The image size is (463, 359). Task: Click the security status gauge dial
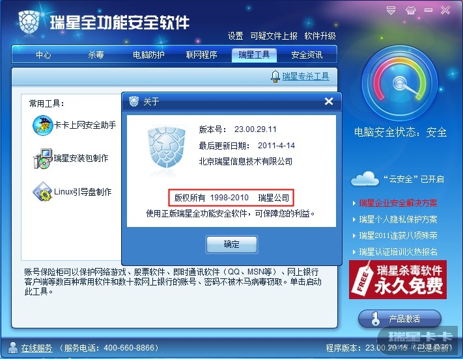[400, 83]
